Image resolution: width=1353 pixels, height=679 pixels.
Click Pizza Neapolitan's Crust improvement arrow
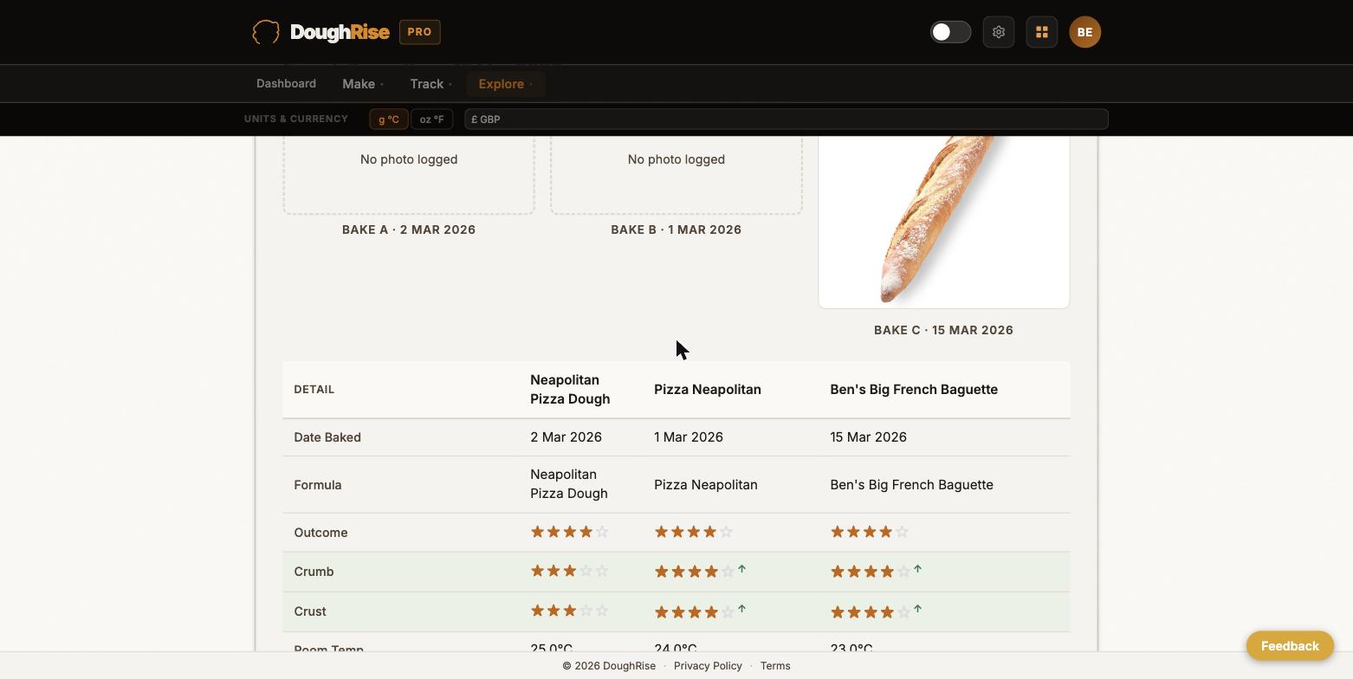coord(742,610)
